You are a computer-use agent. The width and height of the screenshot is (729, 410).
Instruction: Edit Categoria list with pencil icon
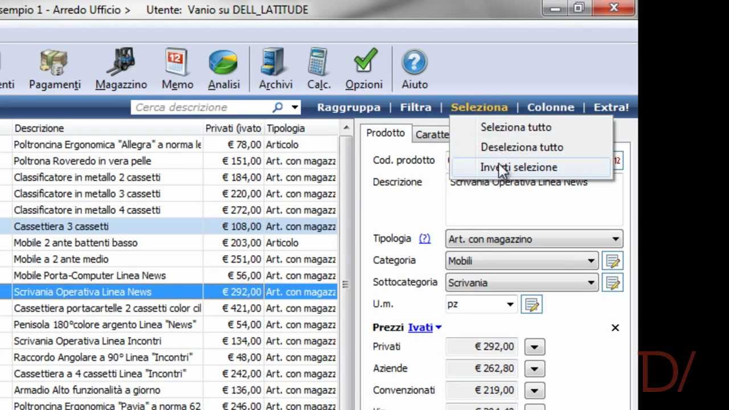tap(613, 261)
